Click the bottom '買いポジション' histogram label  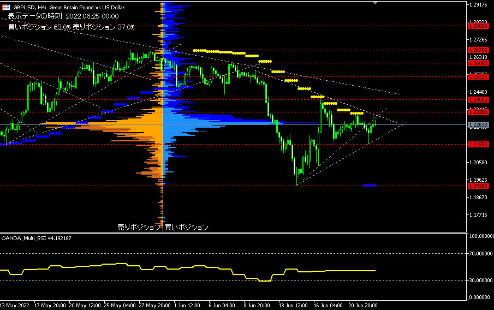[x=187, y=227]
